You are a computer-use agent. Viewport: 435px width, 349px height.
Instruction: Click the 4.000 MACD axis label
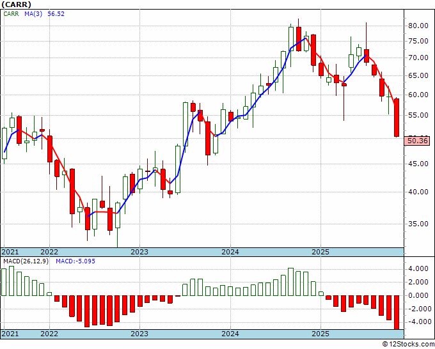pos(418,268)
